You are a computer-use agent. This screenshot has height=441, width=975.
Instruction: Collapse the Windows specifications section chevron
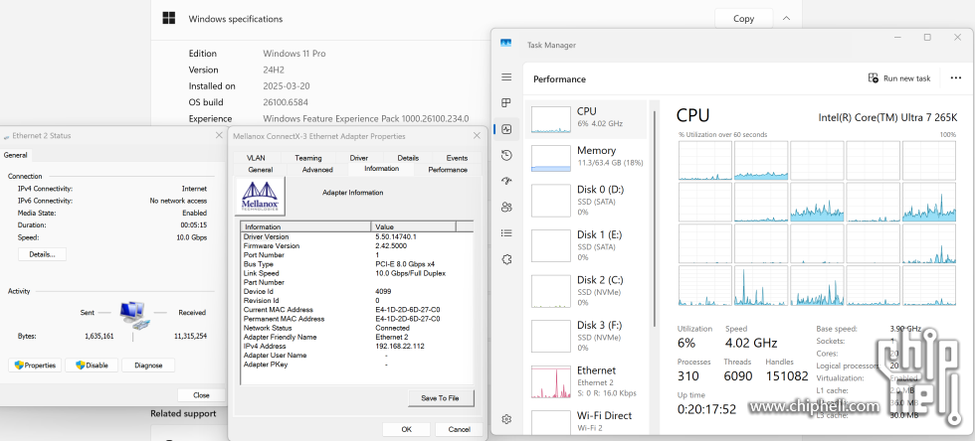pyautogui.click(x=786, y=18)
